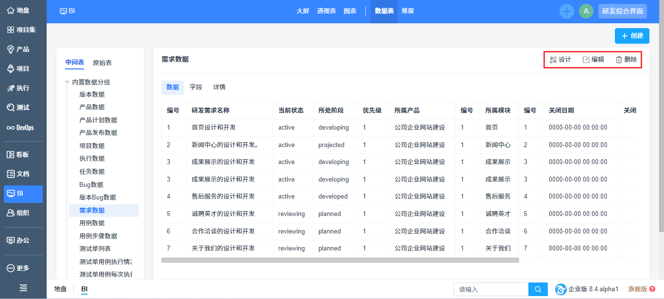Viewport: 664px width, 299px height.
Task: Collapse the sidebar using the bottom menu icon
Action: (23, 288)
